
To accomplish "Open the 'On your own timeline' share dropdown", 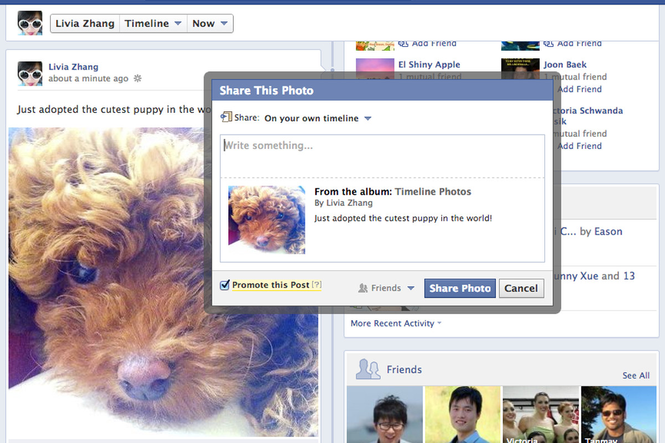I will pos(318,118).
